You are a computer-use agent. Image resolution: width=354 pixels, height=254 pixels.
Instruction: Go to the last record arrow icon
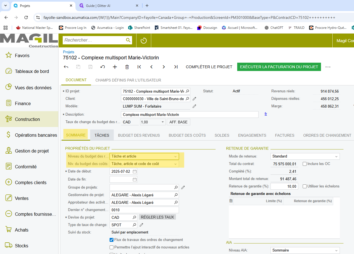[x=176, y=67]
